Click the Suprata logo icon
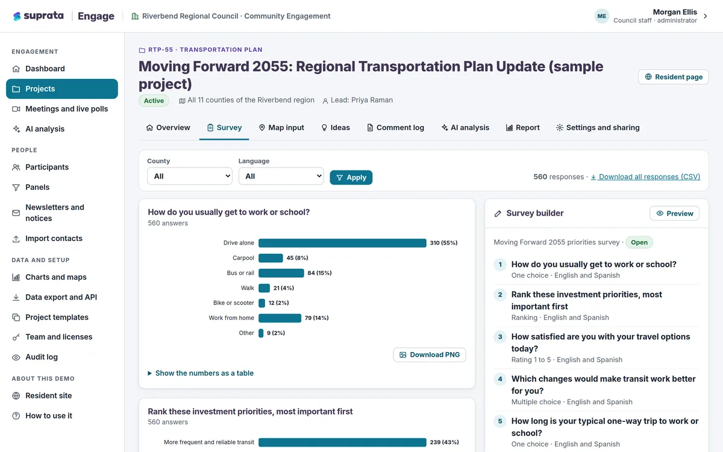This screenshot has height=452, width=723. (17, 16)
